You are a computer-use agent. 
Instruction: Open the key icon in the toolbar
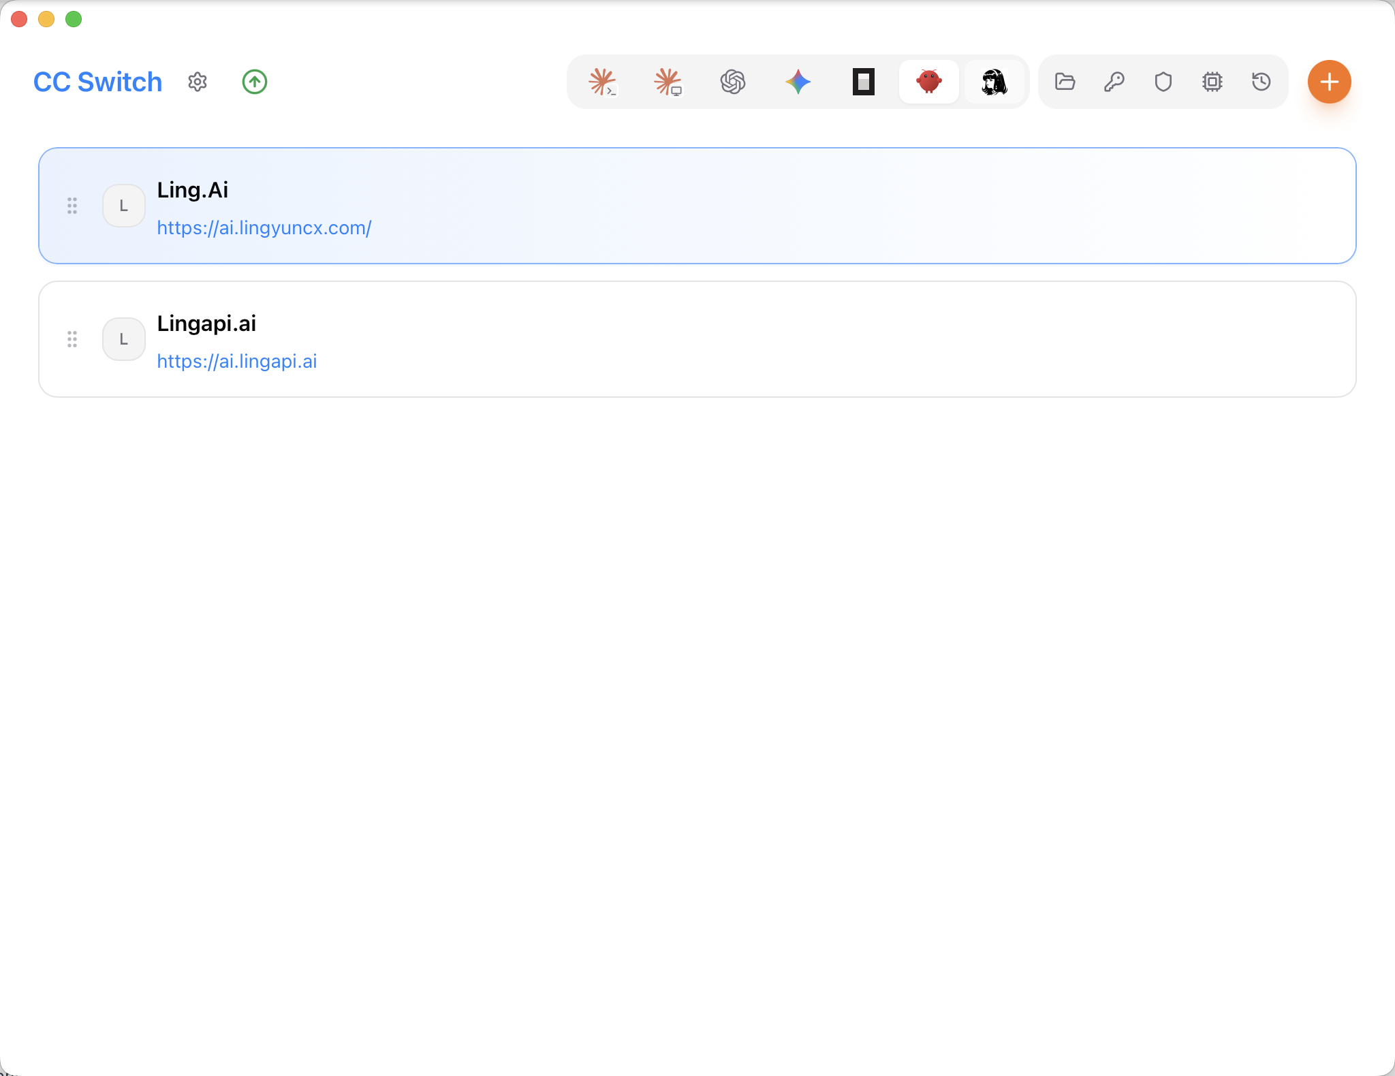pyautogui.click(x=1114, y=82)
